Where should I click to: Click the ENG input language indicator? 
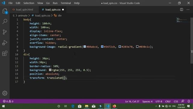coord(174,106)
